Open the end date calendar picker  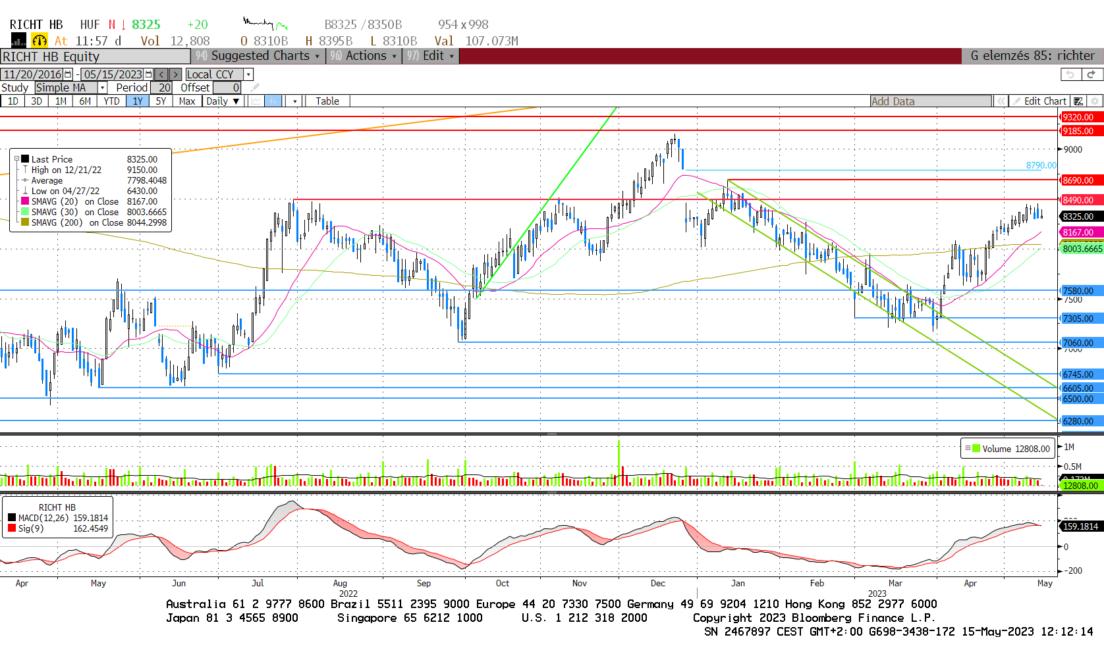coord(149,74)
